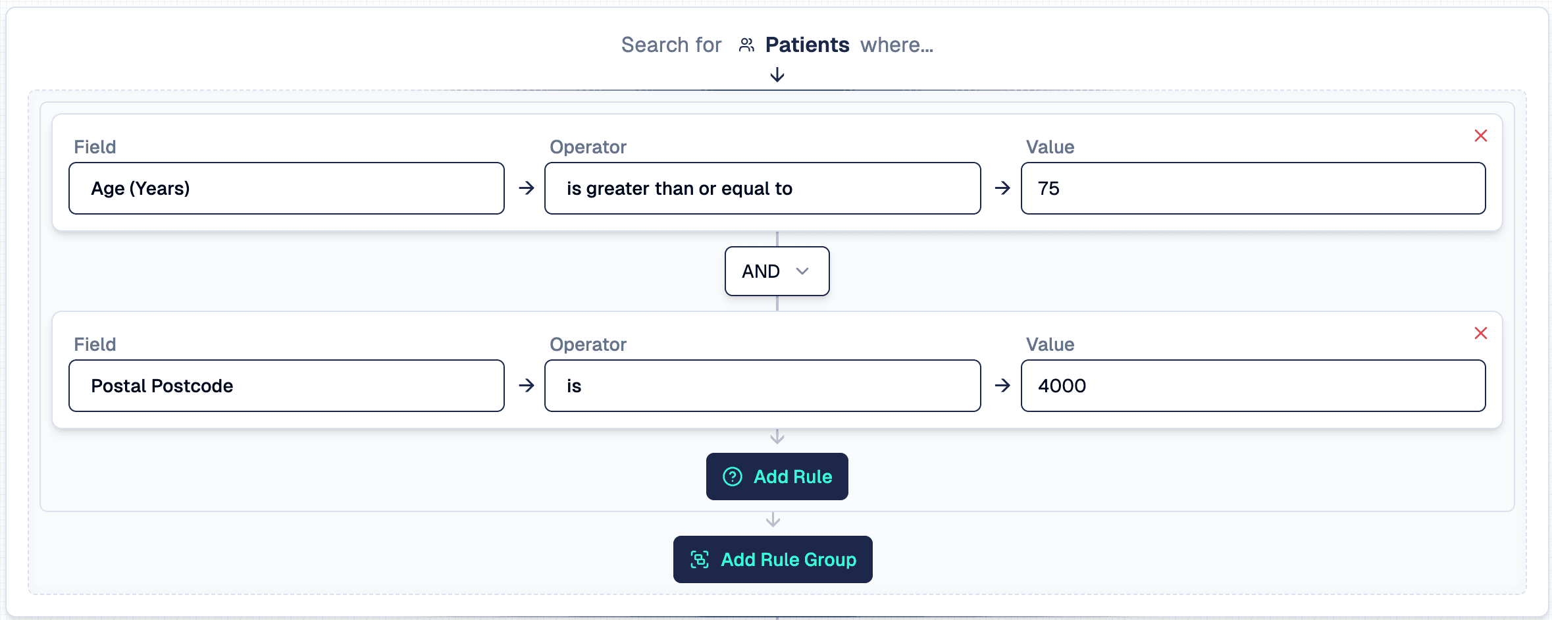This screenshot has width=1552, height=620.
Task: Click the Add Rule button
Action: click(x=777, y=477)
